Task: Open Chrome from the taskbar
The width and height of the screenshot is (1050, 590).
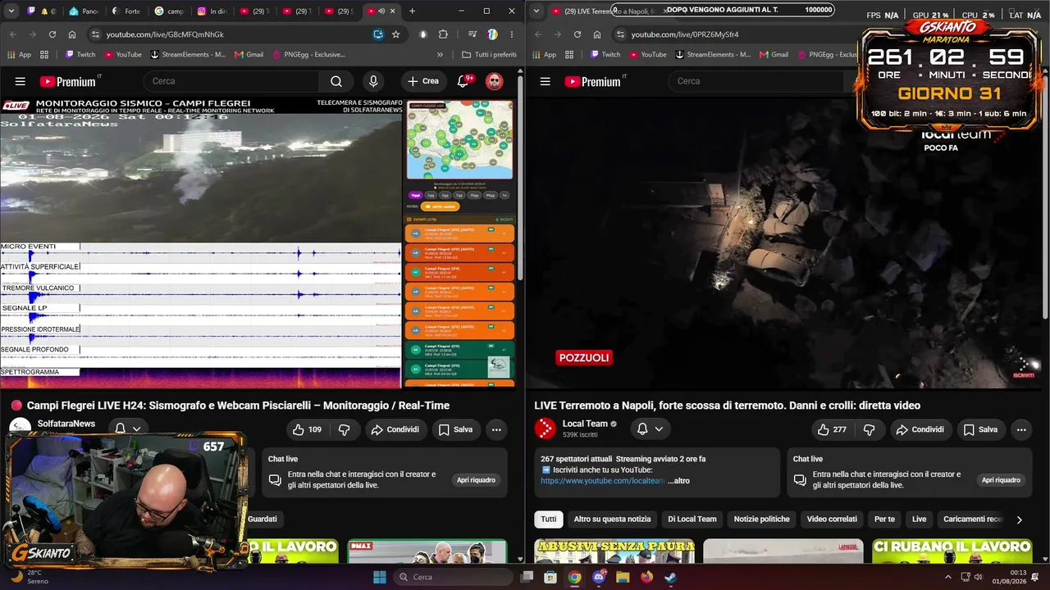Action: [574, 577]
